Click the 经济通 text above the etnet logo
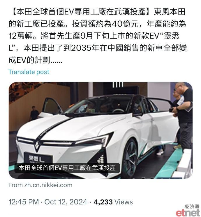This screenshot has width=201, height=217. point(192,206)
